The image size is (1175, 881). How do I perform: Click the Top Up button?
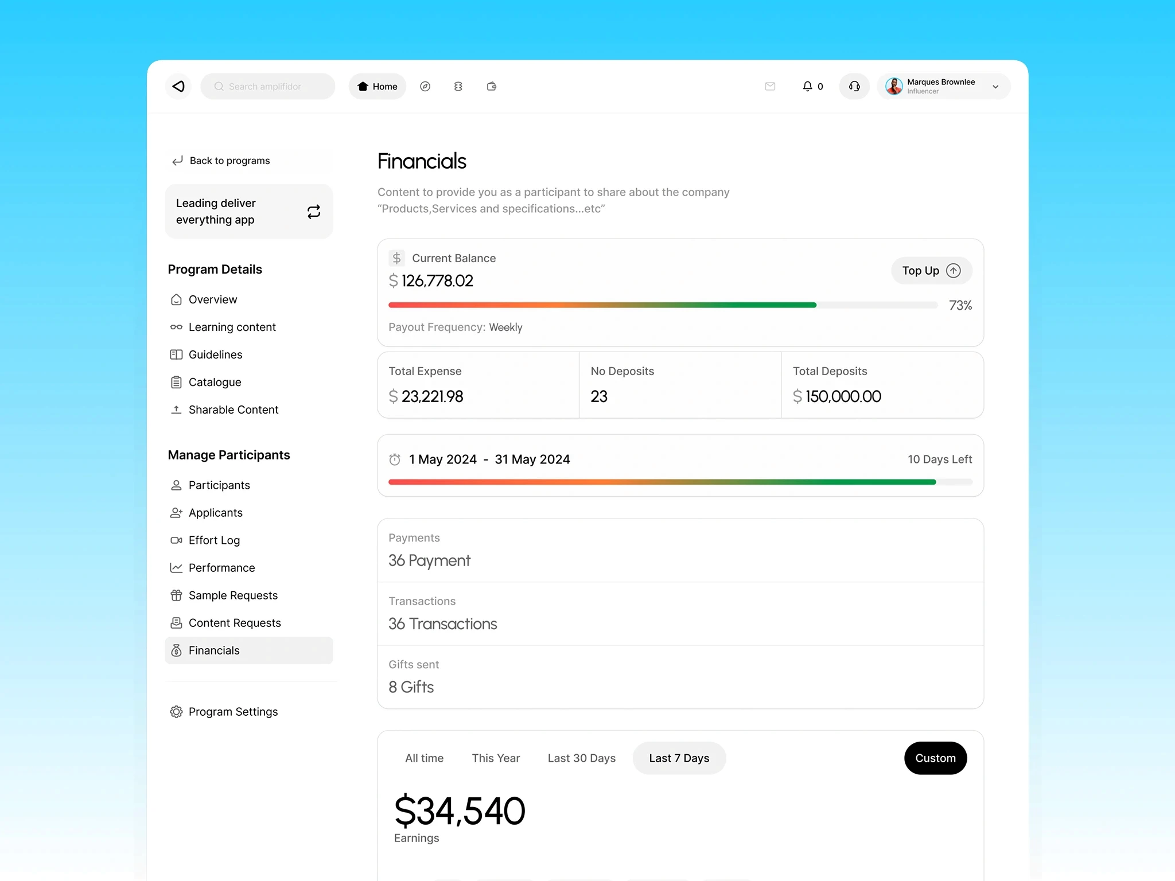pyautogui.click(x=931, y=271)
